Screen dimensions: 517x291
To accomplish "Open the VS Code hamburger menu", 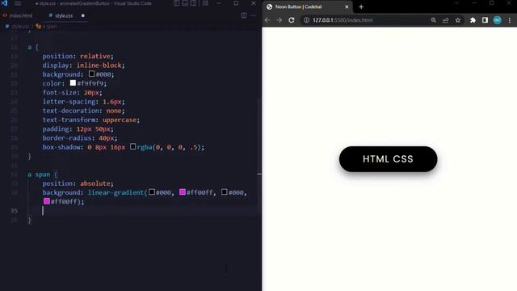I will pyautogui.click(x=18, y=3).
